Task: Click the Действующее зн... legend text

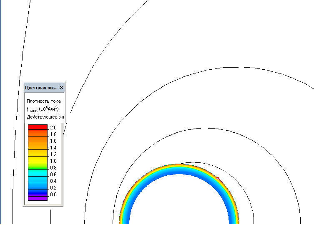Action: (x=43, y=117)
